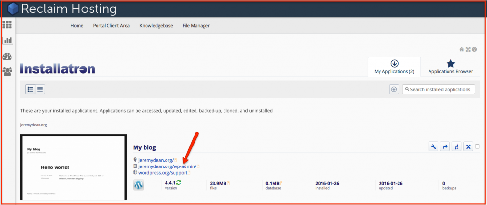Open the jeremydean.org/wp-admin/ link
The width and height of the screenshot is (487, 205).
click(x=167, y=166)
